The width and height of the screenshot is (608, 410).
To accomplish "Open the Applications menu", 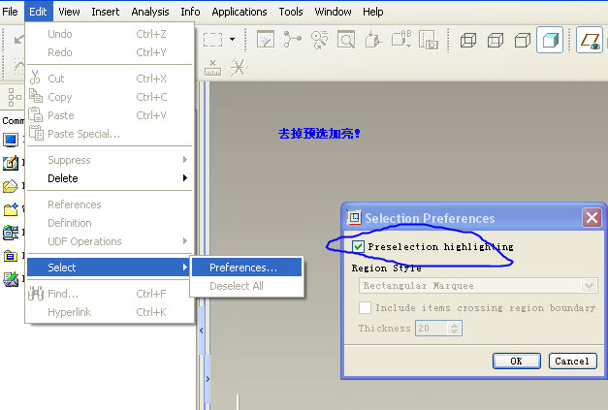I will pos(240,12).
